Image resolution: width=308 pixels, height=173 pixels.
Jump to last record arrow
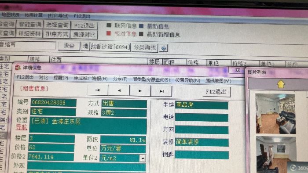pyautogui.click(x=161, y=91)
